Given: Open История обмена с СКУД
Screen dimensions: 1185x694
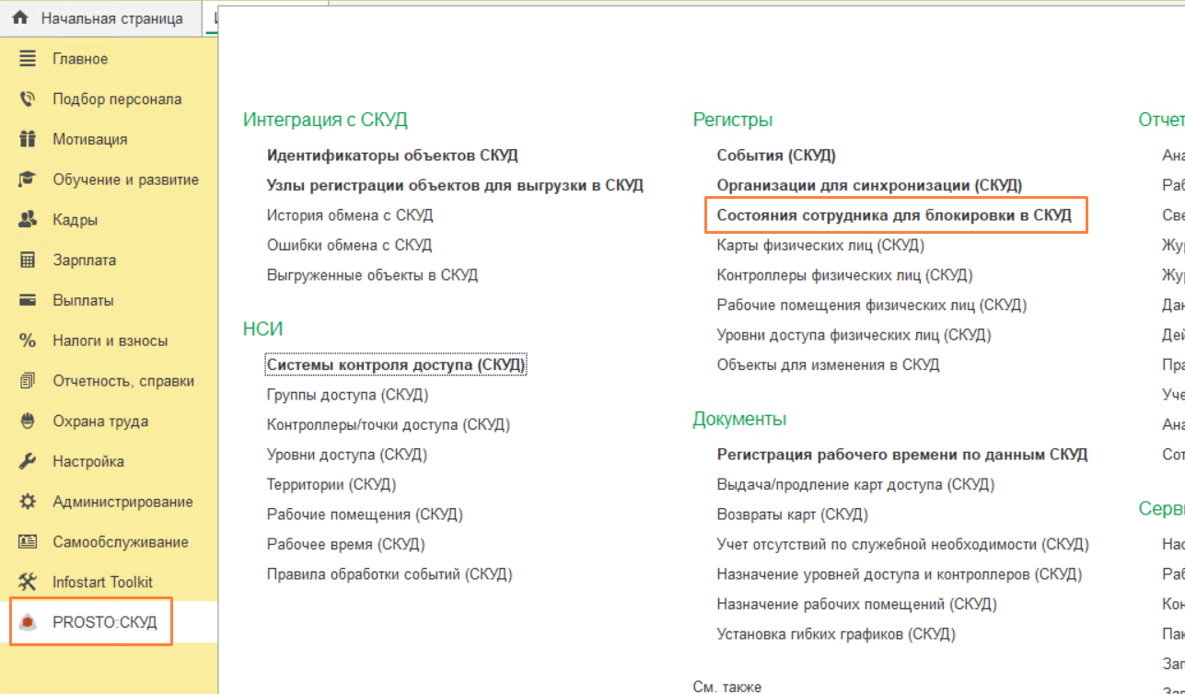Looking at the screenshot, I should (350, 215).
